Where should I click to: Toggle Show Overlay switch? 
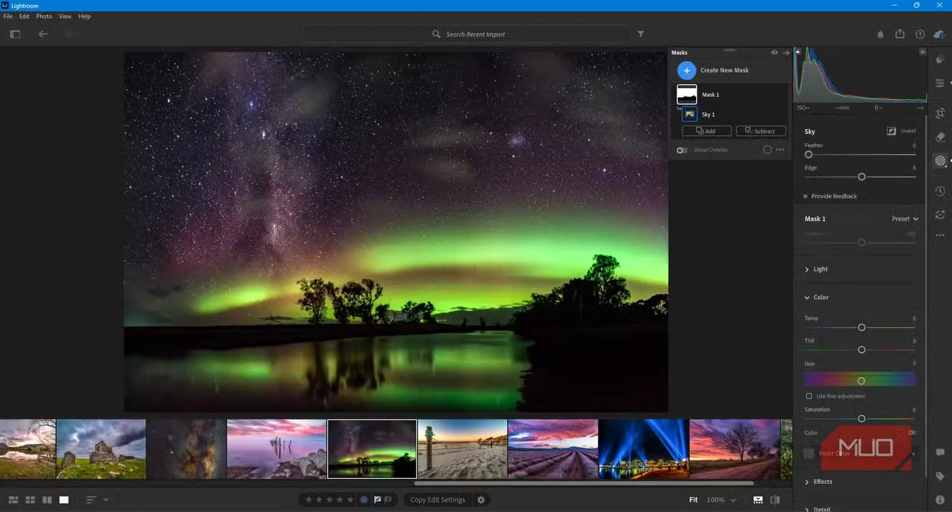tap(682, 150)
